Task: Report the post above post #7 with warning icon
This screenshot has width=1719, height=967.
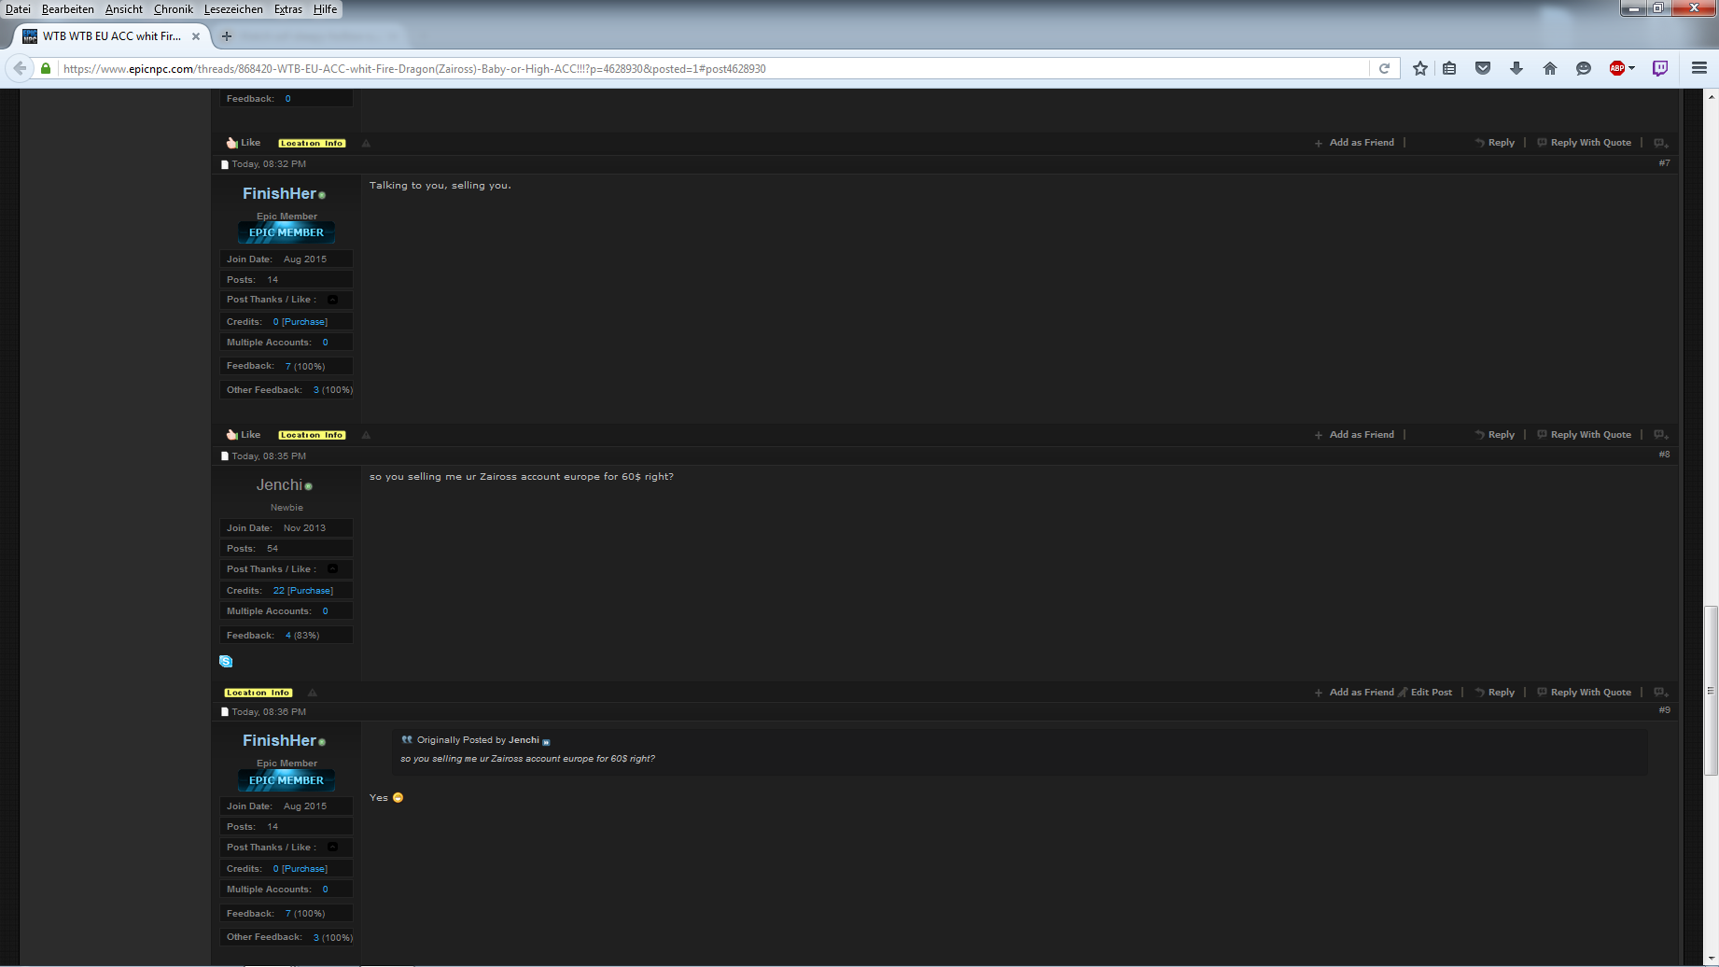Action: point(366,143)
